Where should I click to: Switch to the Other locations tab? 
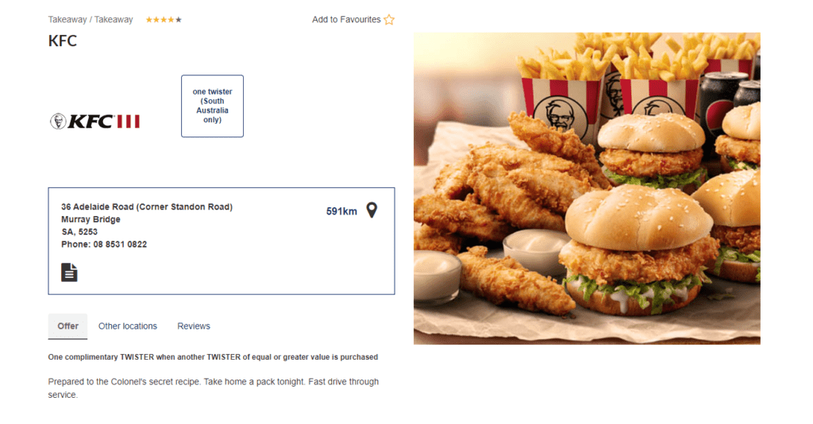[128, 326]
